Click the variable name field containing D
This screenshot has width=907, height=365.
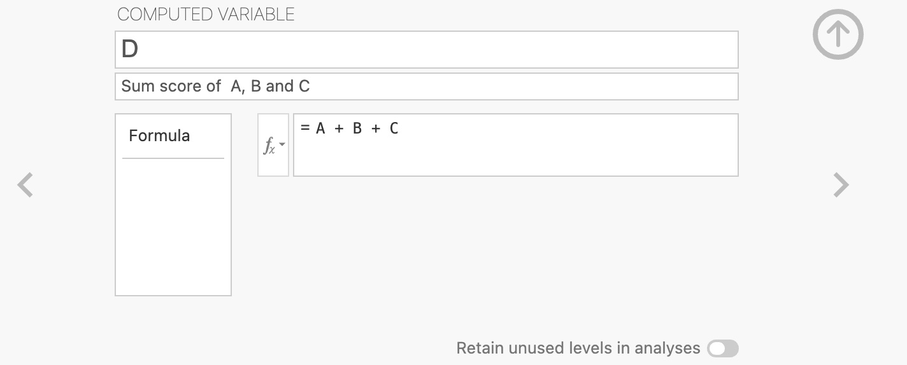coord(426,50)
